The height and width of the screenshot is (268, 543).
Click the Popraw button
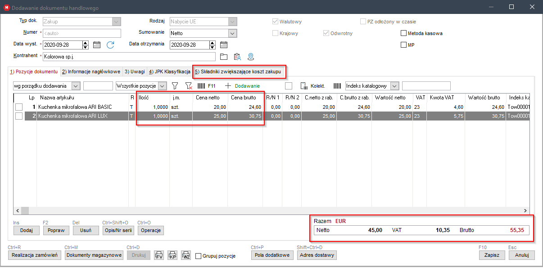[x=56, y=230]
